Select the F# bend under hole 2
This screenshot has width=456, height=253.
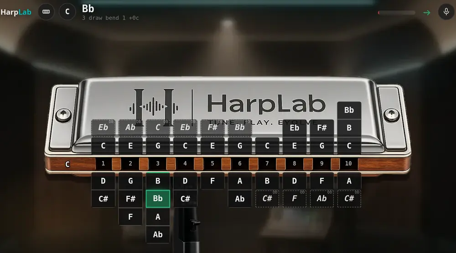(x=130, y=199)
